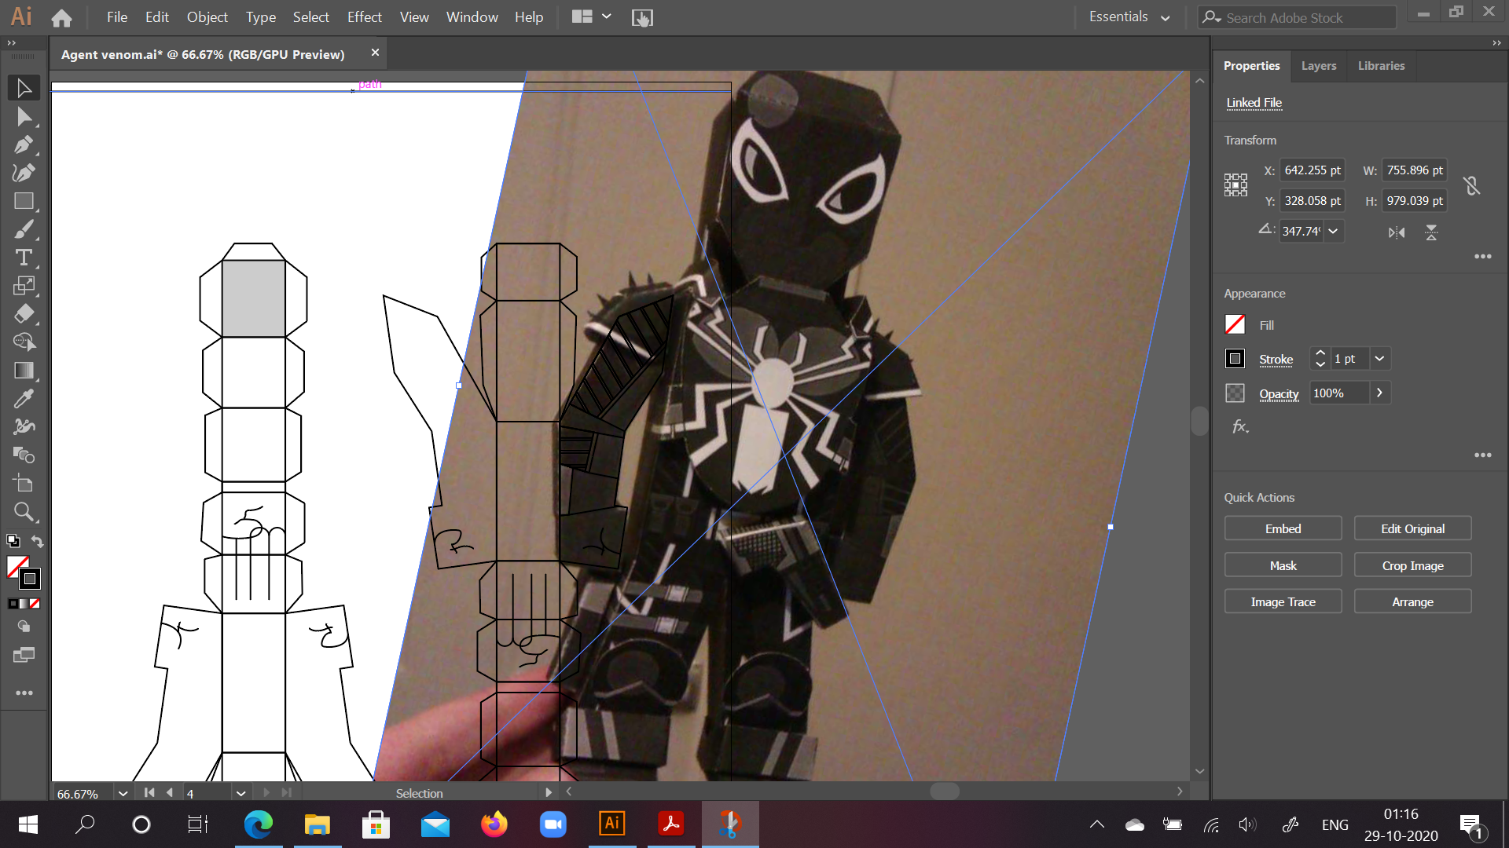Flip the selection horizontally

(1396, 232)
